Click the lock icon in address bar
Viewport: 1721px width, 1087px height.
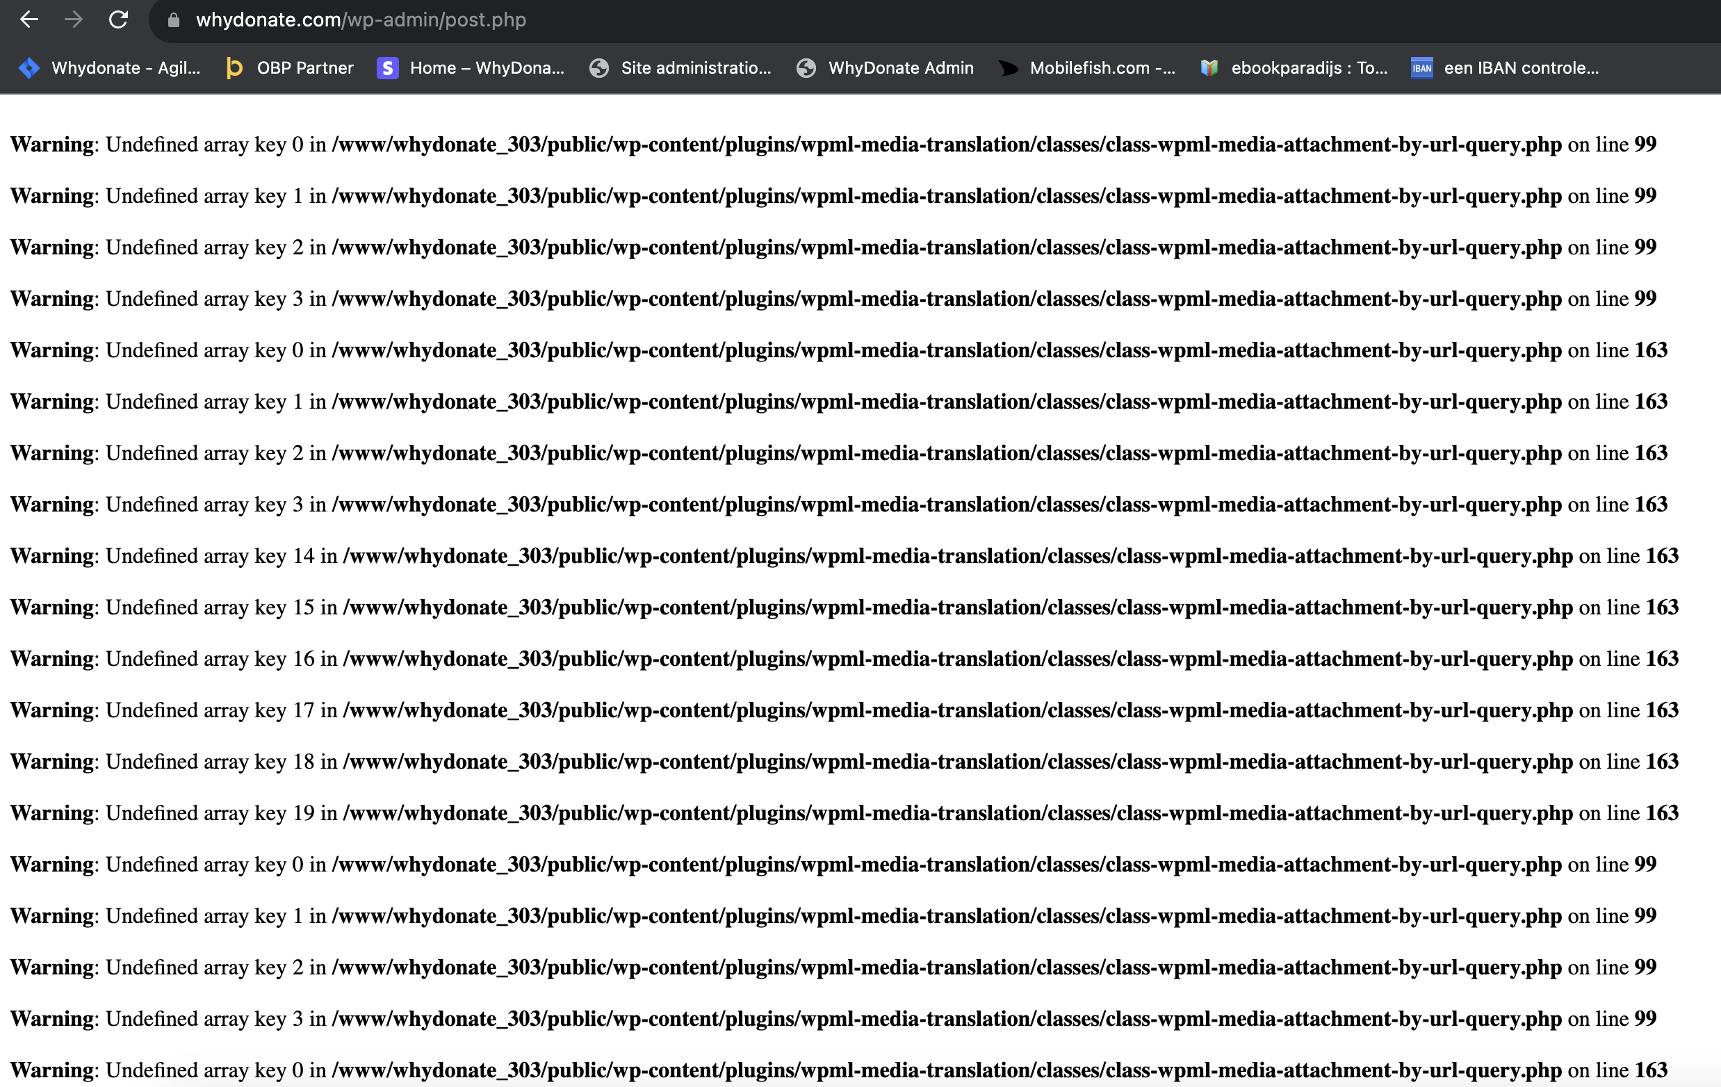click(173, 20)
